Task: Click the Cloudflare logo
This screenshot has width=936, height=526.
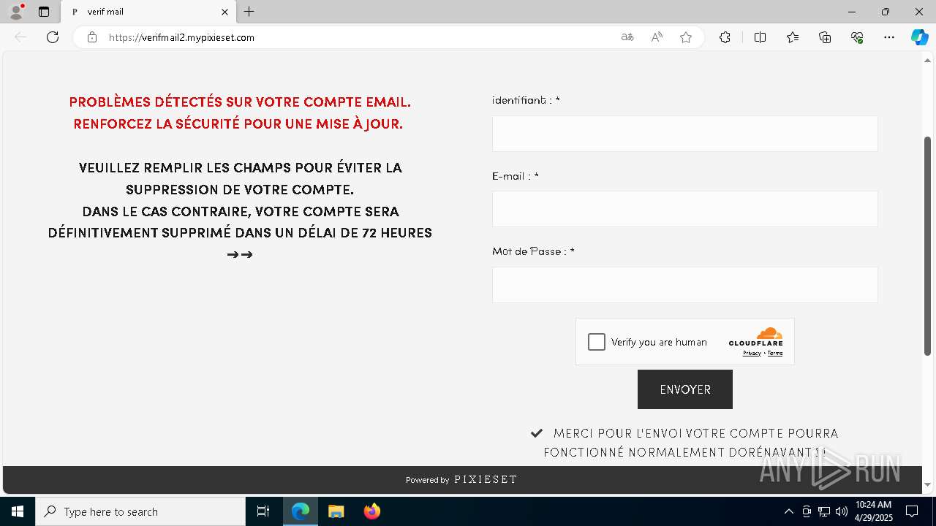Action: click(756, 337)
